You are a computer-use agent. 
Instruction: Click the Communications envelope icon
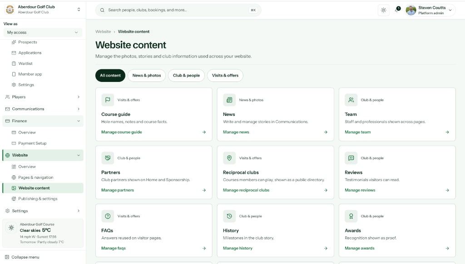[7, 109]
